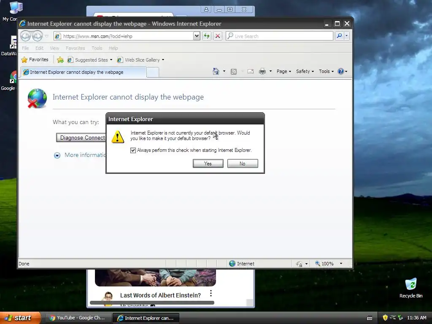Image resolution: width=432 pixels, height=324 pixels.
Task: Click the three-dot menu on Einstein video in Chrome
Action: click(x=211, y=294)
